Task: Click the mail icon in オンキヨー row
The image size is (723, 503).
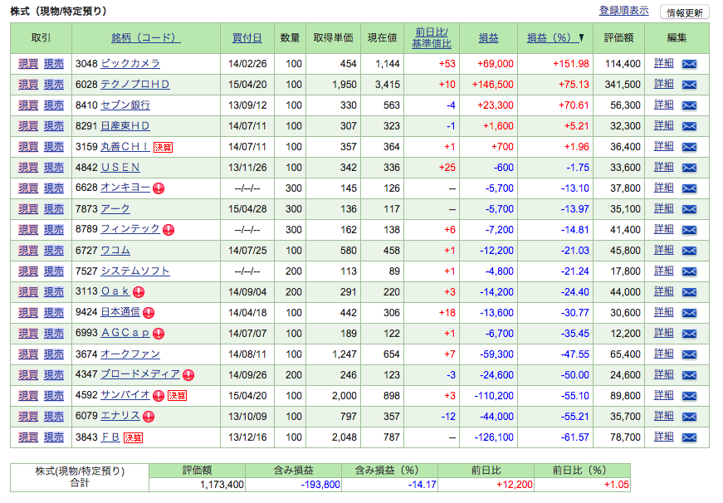Action: click(689, 188)
